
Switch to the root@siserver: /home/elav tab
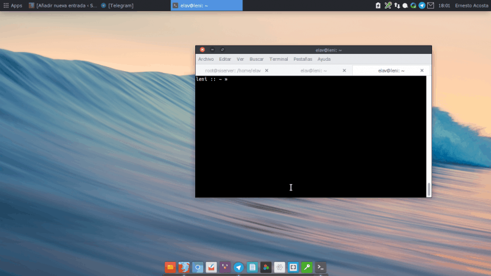click(x=233, y=71)
